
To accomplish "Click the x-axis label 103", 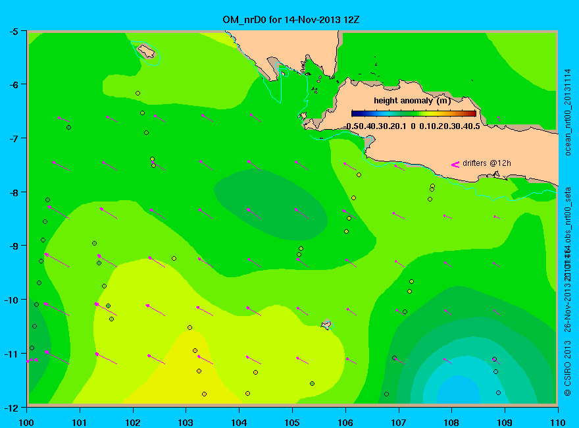I will click(x=186, y=423).
